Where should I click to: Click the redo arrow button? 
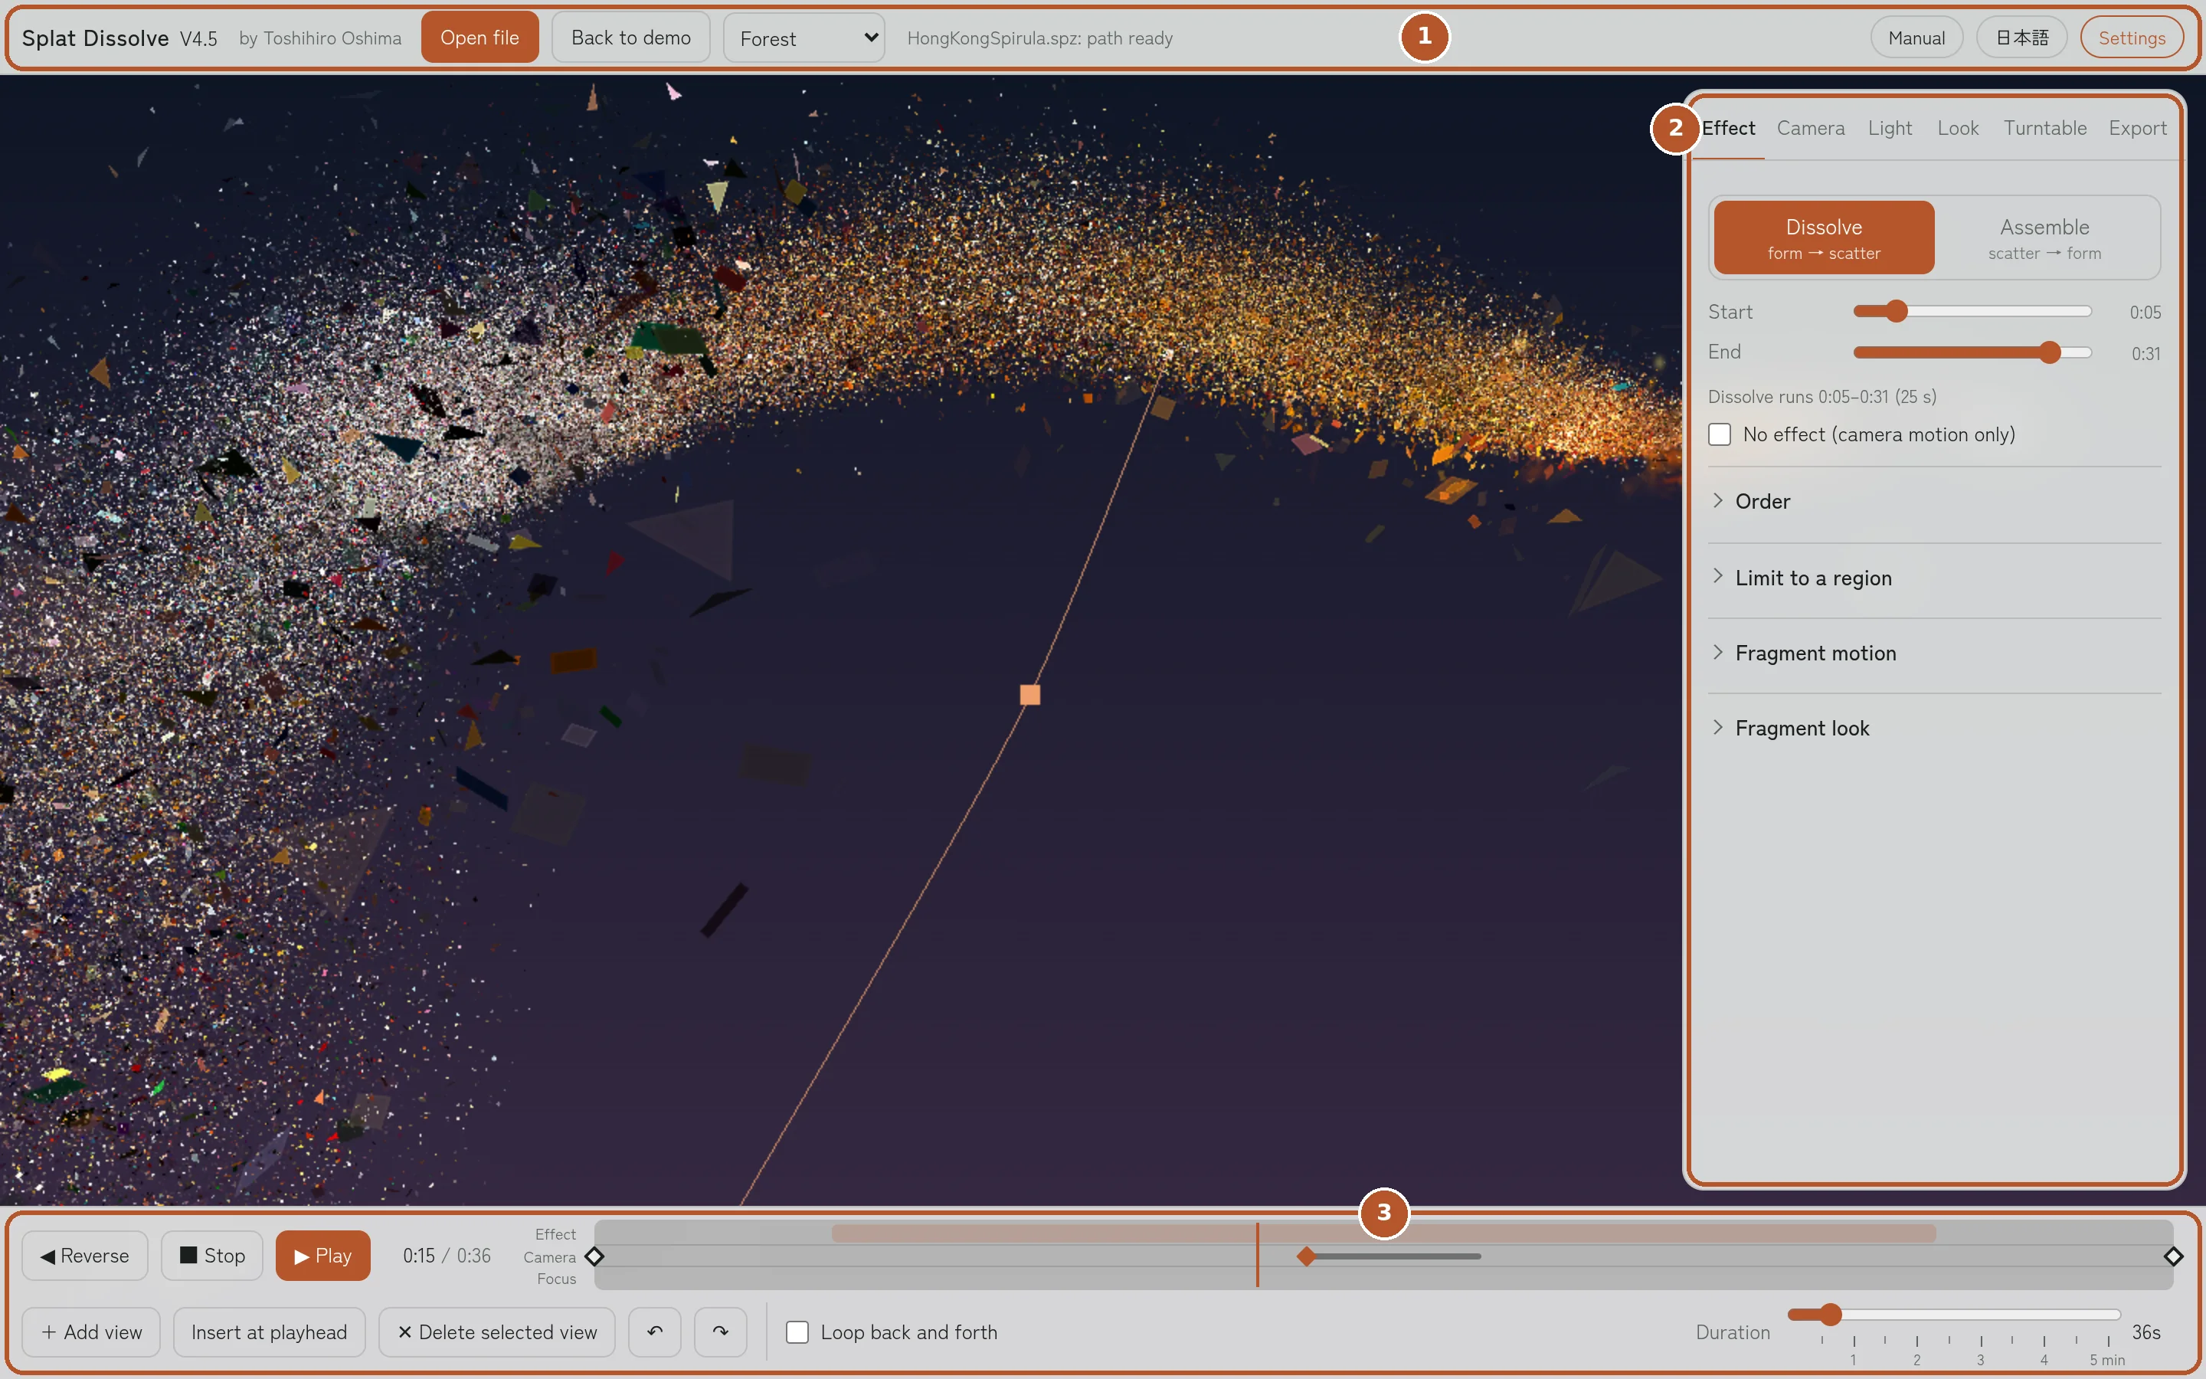coord(720,1332)
